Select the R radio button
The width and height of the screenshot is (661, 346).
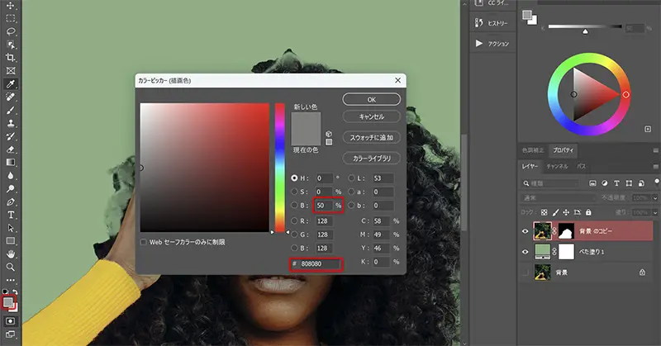coord(294,220)
